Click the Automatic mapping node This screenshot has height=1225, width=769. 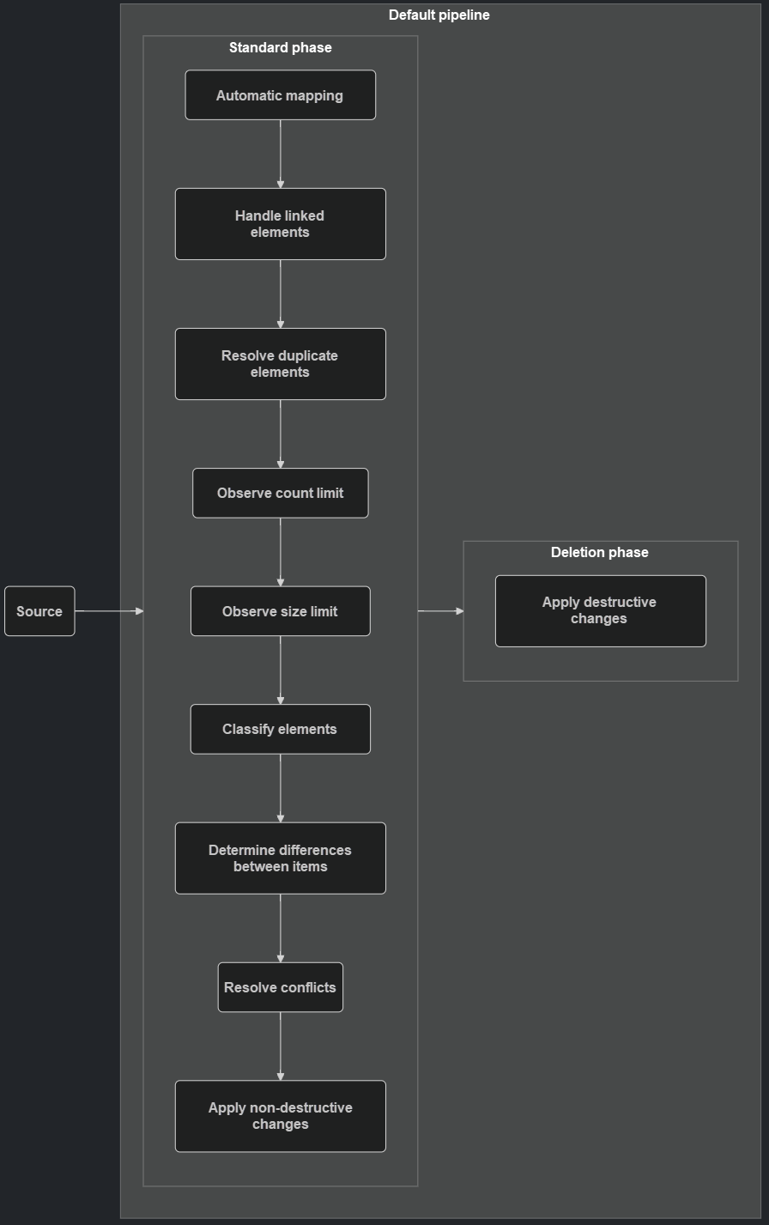pos(281,95)
